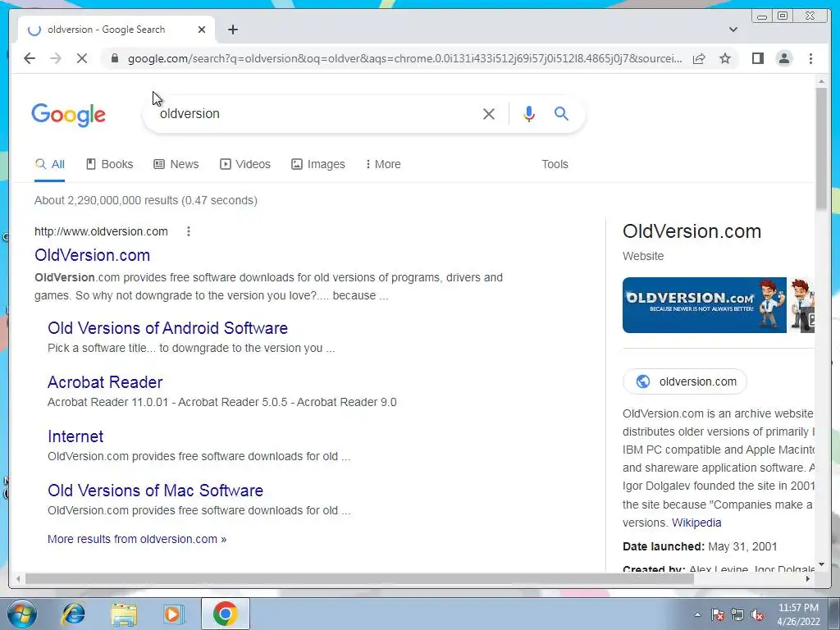The image size is (840, 630).
Task: Open a new tab with the plus button
Action: click(x=232, y=30)
